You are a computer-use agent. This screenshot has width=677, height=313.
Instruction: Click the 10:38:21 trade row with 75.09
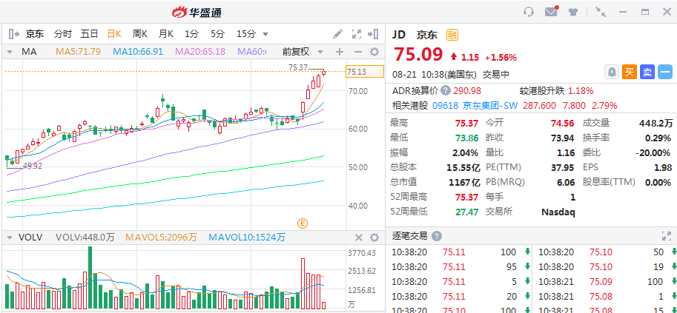[x=604, y=282]
